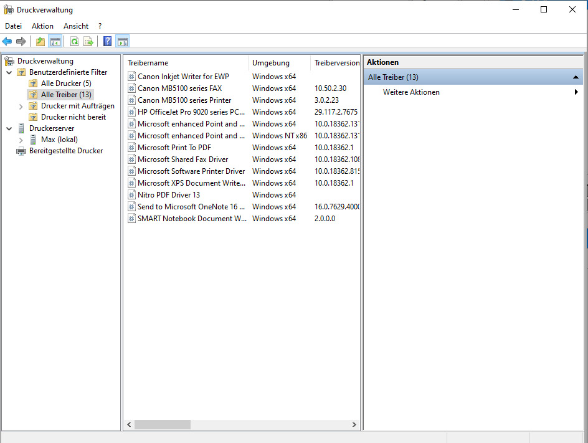Sort by the Treiberversion column header

click(335, 63)
